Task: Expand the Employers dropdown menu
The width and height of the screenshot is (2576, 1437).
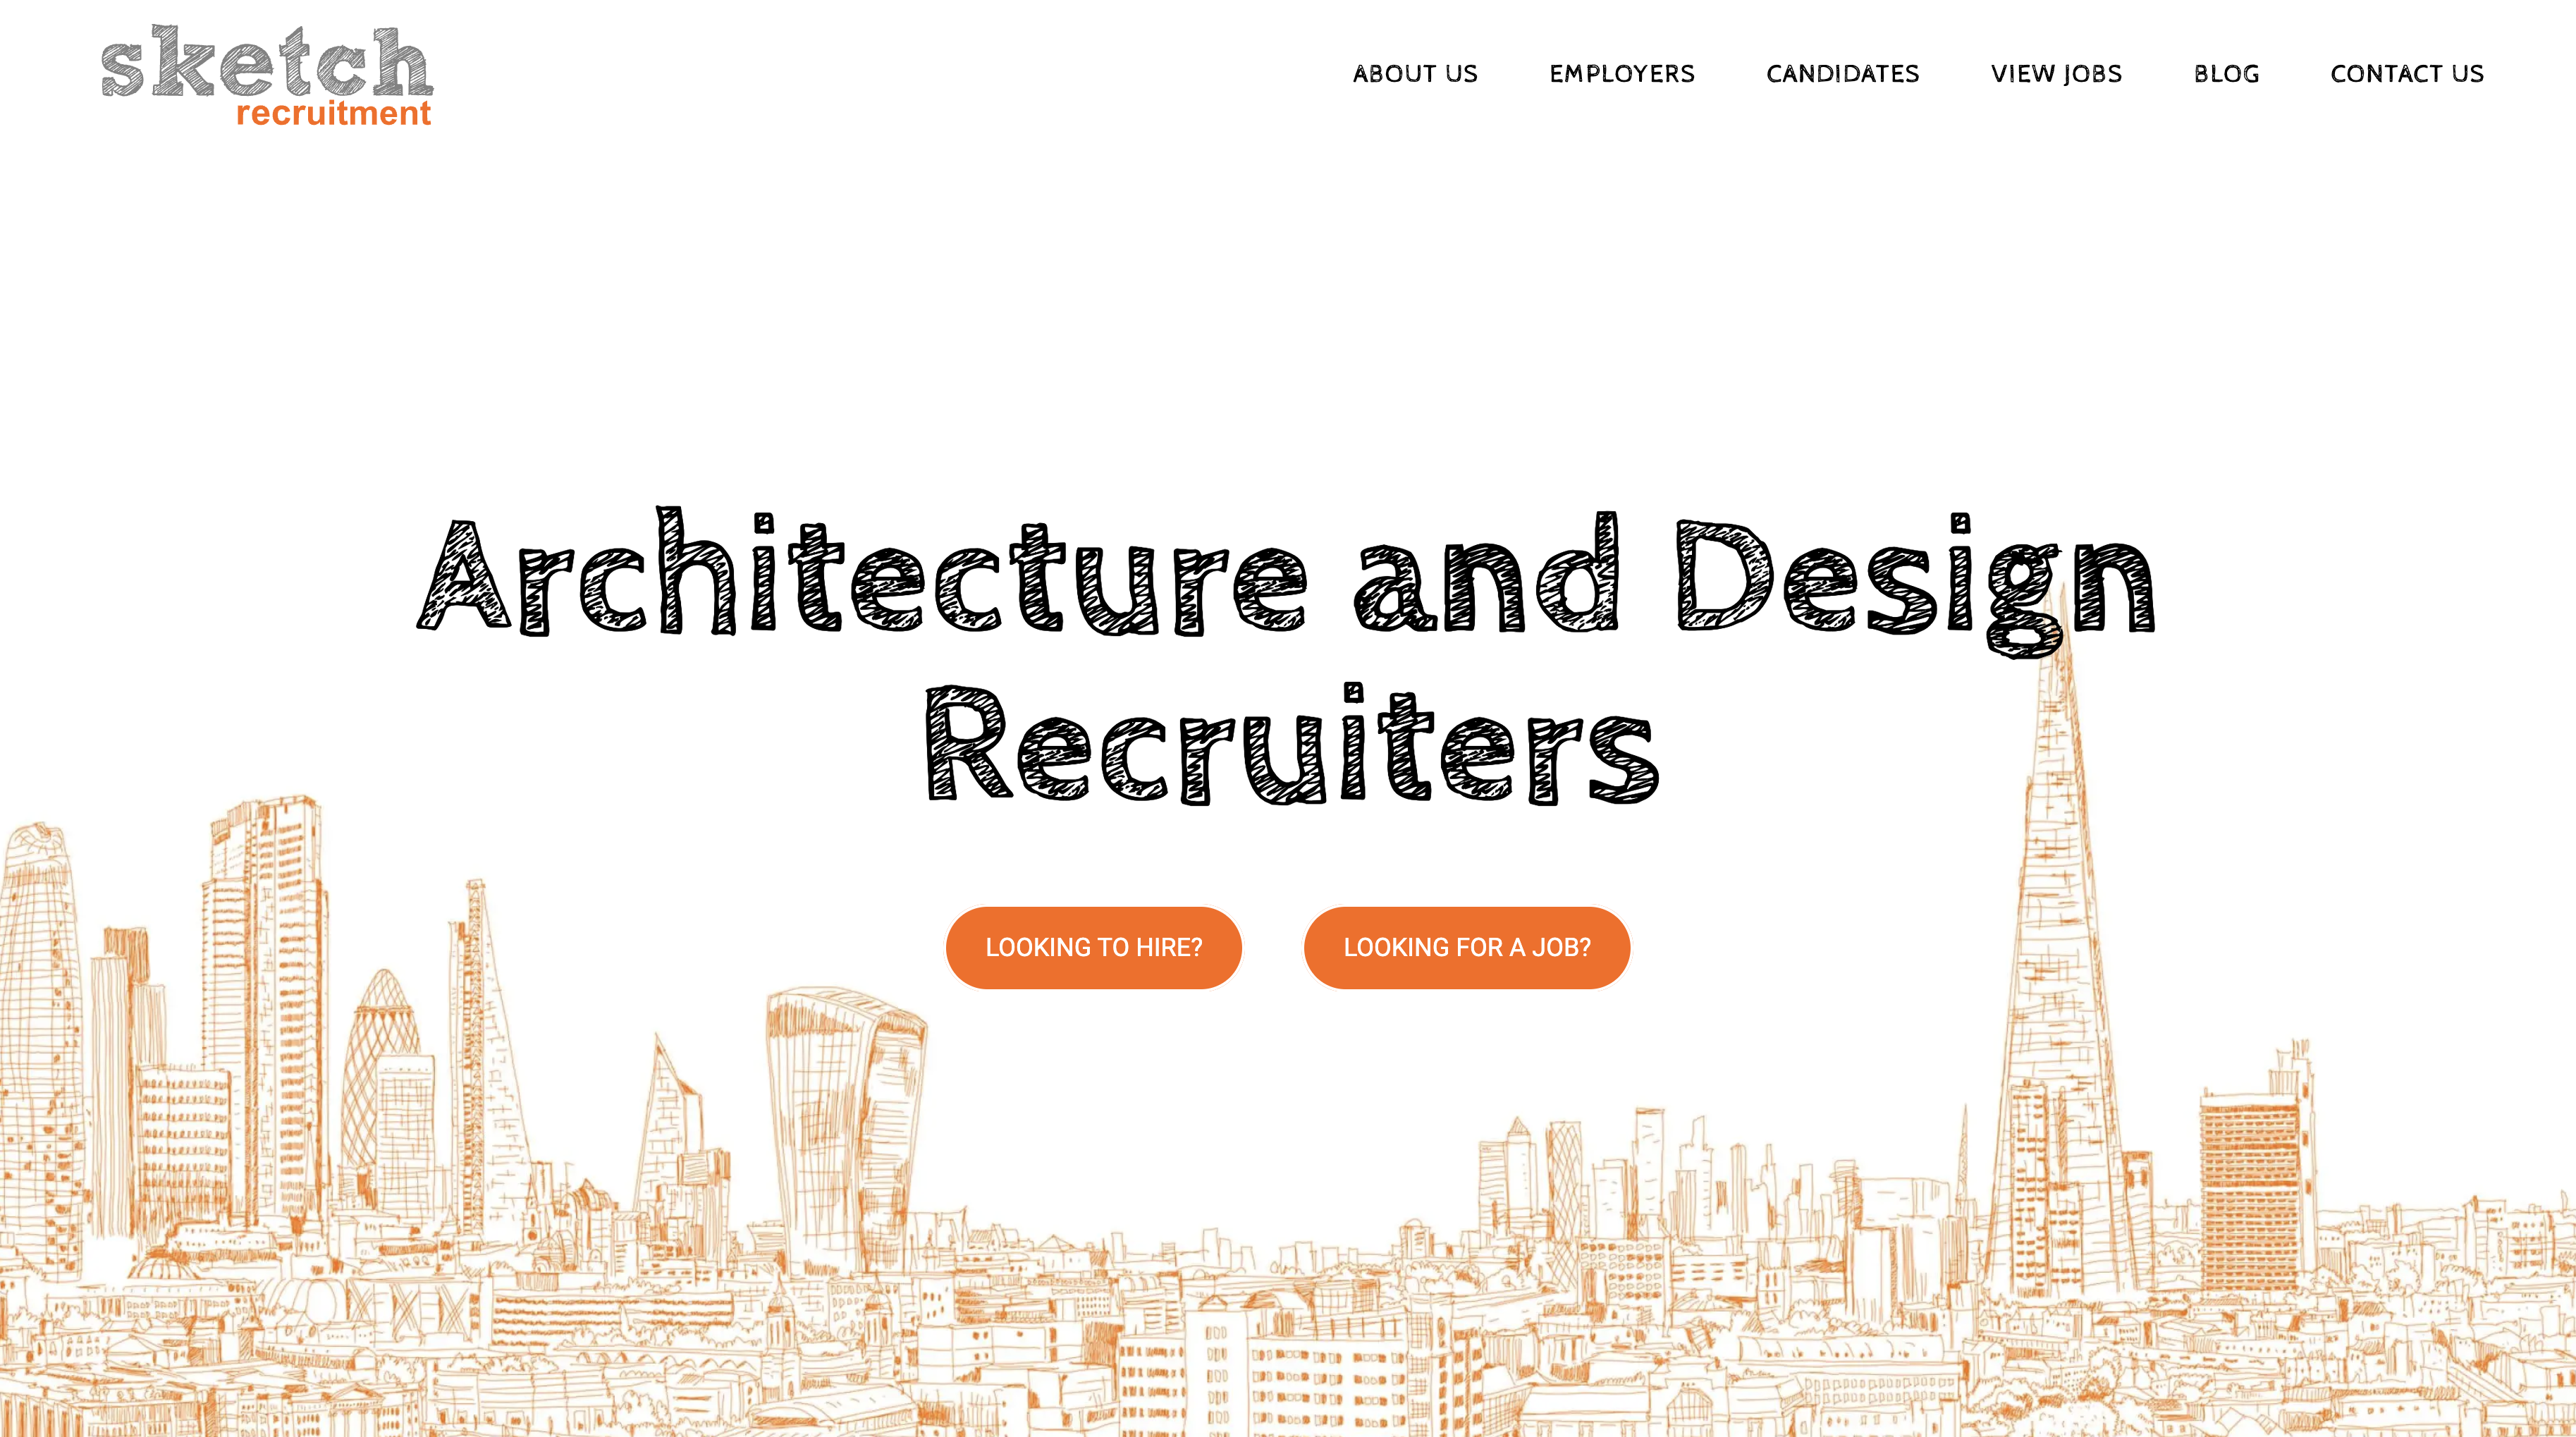Action: 1622,74
